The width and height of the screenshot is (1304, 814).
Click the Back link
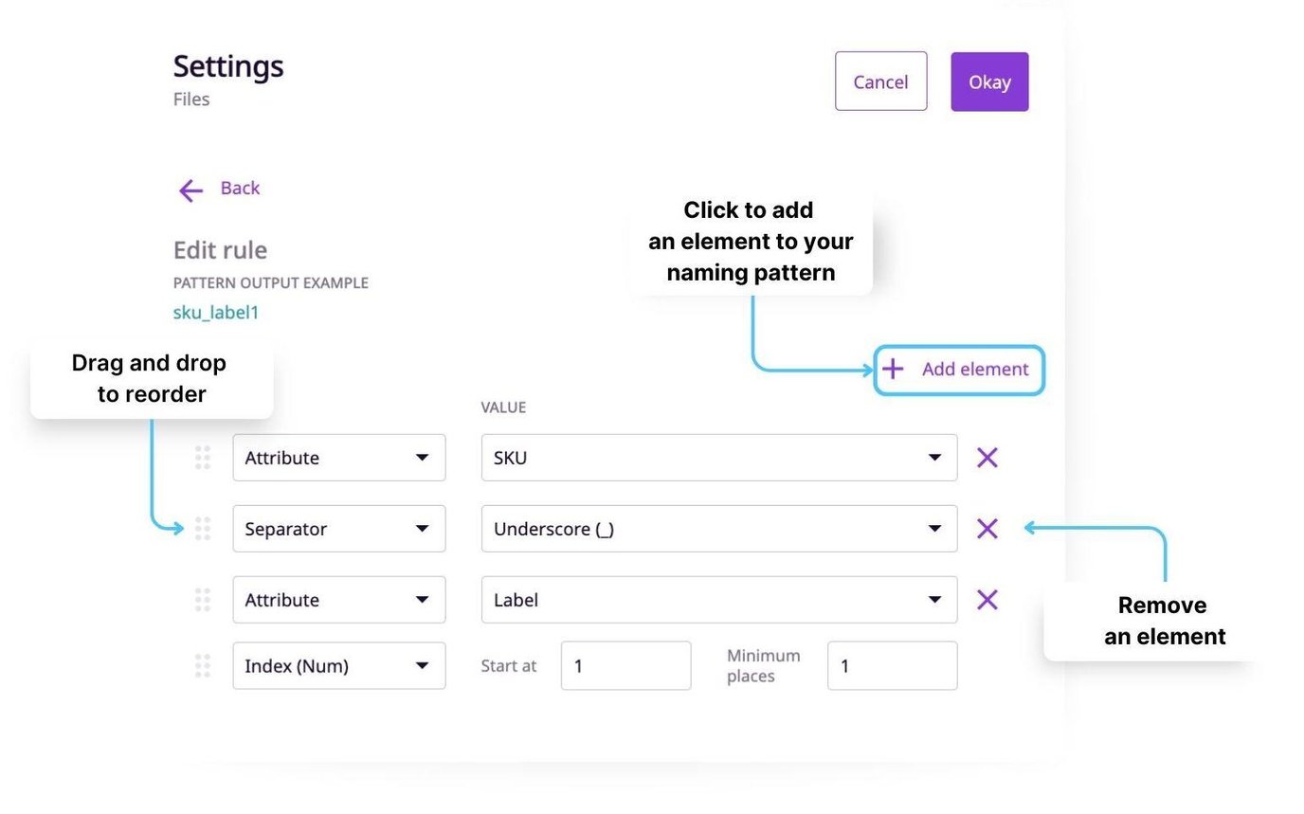coord(240,189)
